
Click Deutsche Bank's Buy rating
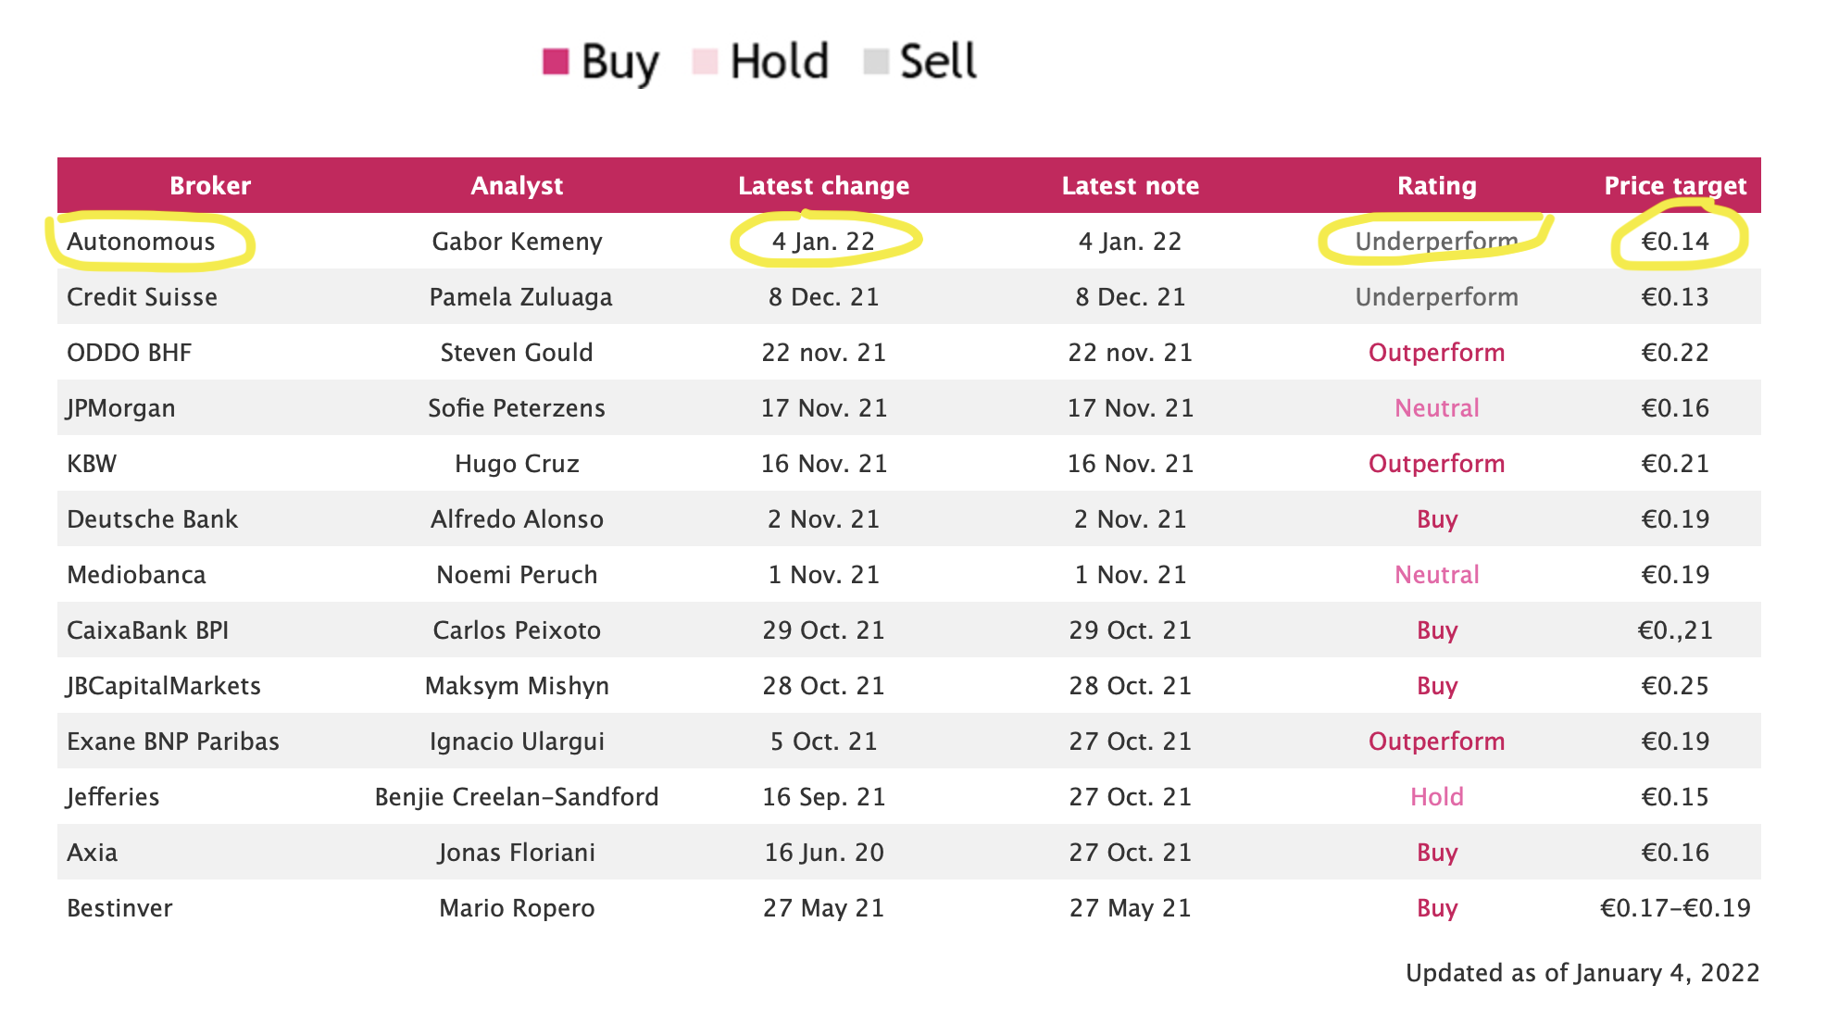(1436, 519)
